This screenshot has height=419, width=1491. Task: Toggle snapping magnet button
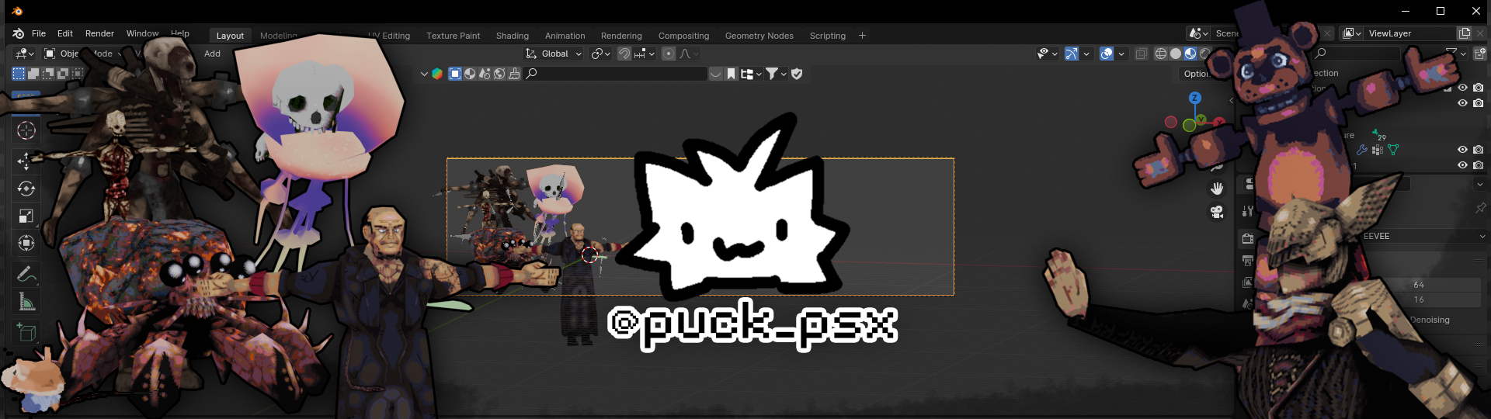pos(624,54)
